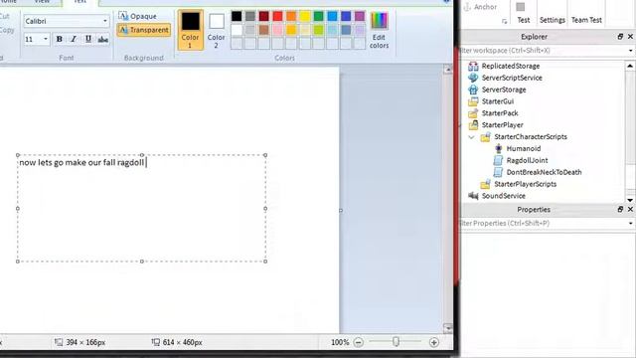The width and height of the screenshot is (636, 358).
Task: Select the DontBreakNeckToDeath script
Action: [544, 172]
